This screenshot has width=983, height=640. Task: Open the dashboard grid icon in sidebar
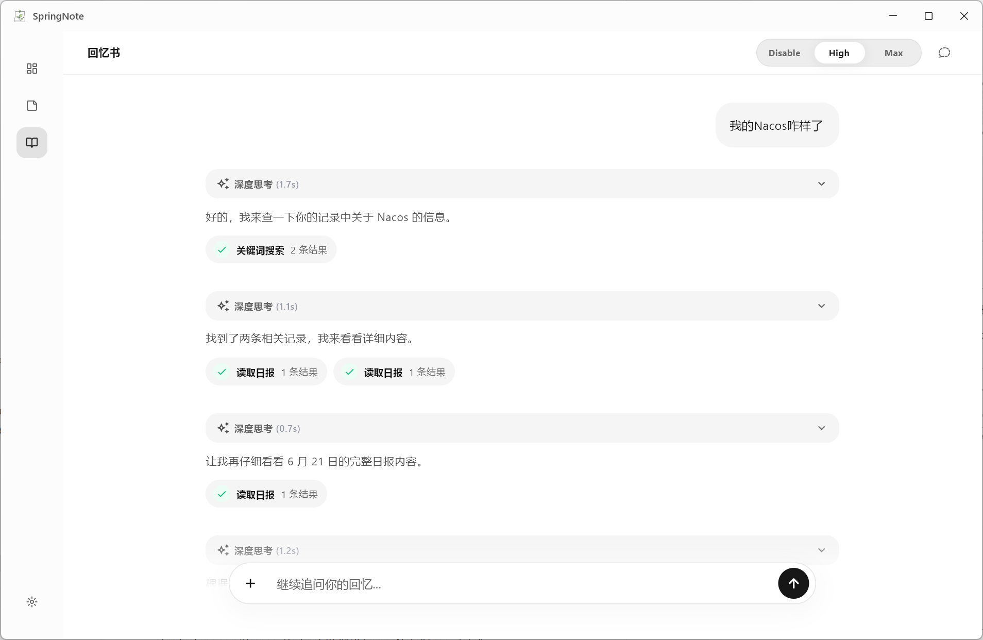coord(32,69)
